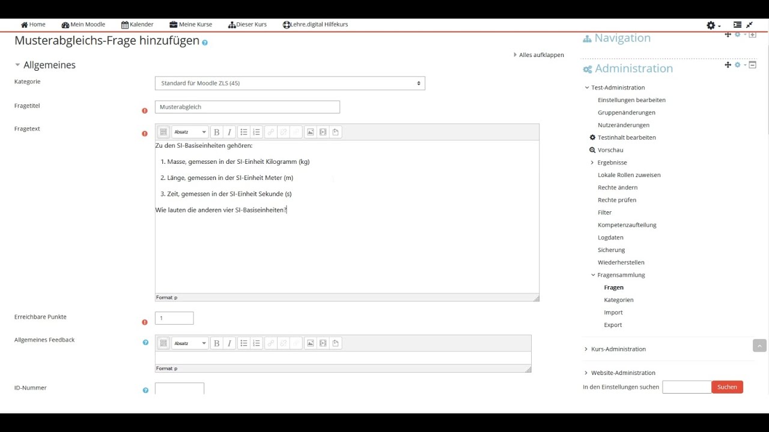Viewport: 769px width, 432px height.
Task: Open the Absatz style dropdown in the Fragetext editor
Action: [190, 132]
